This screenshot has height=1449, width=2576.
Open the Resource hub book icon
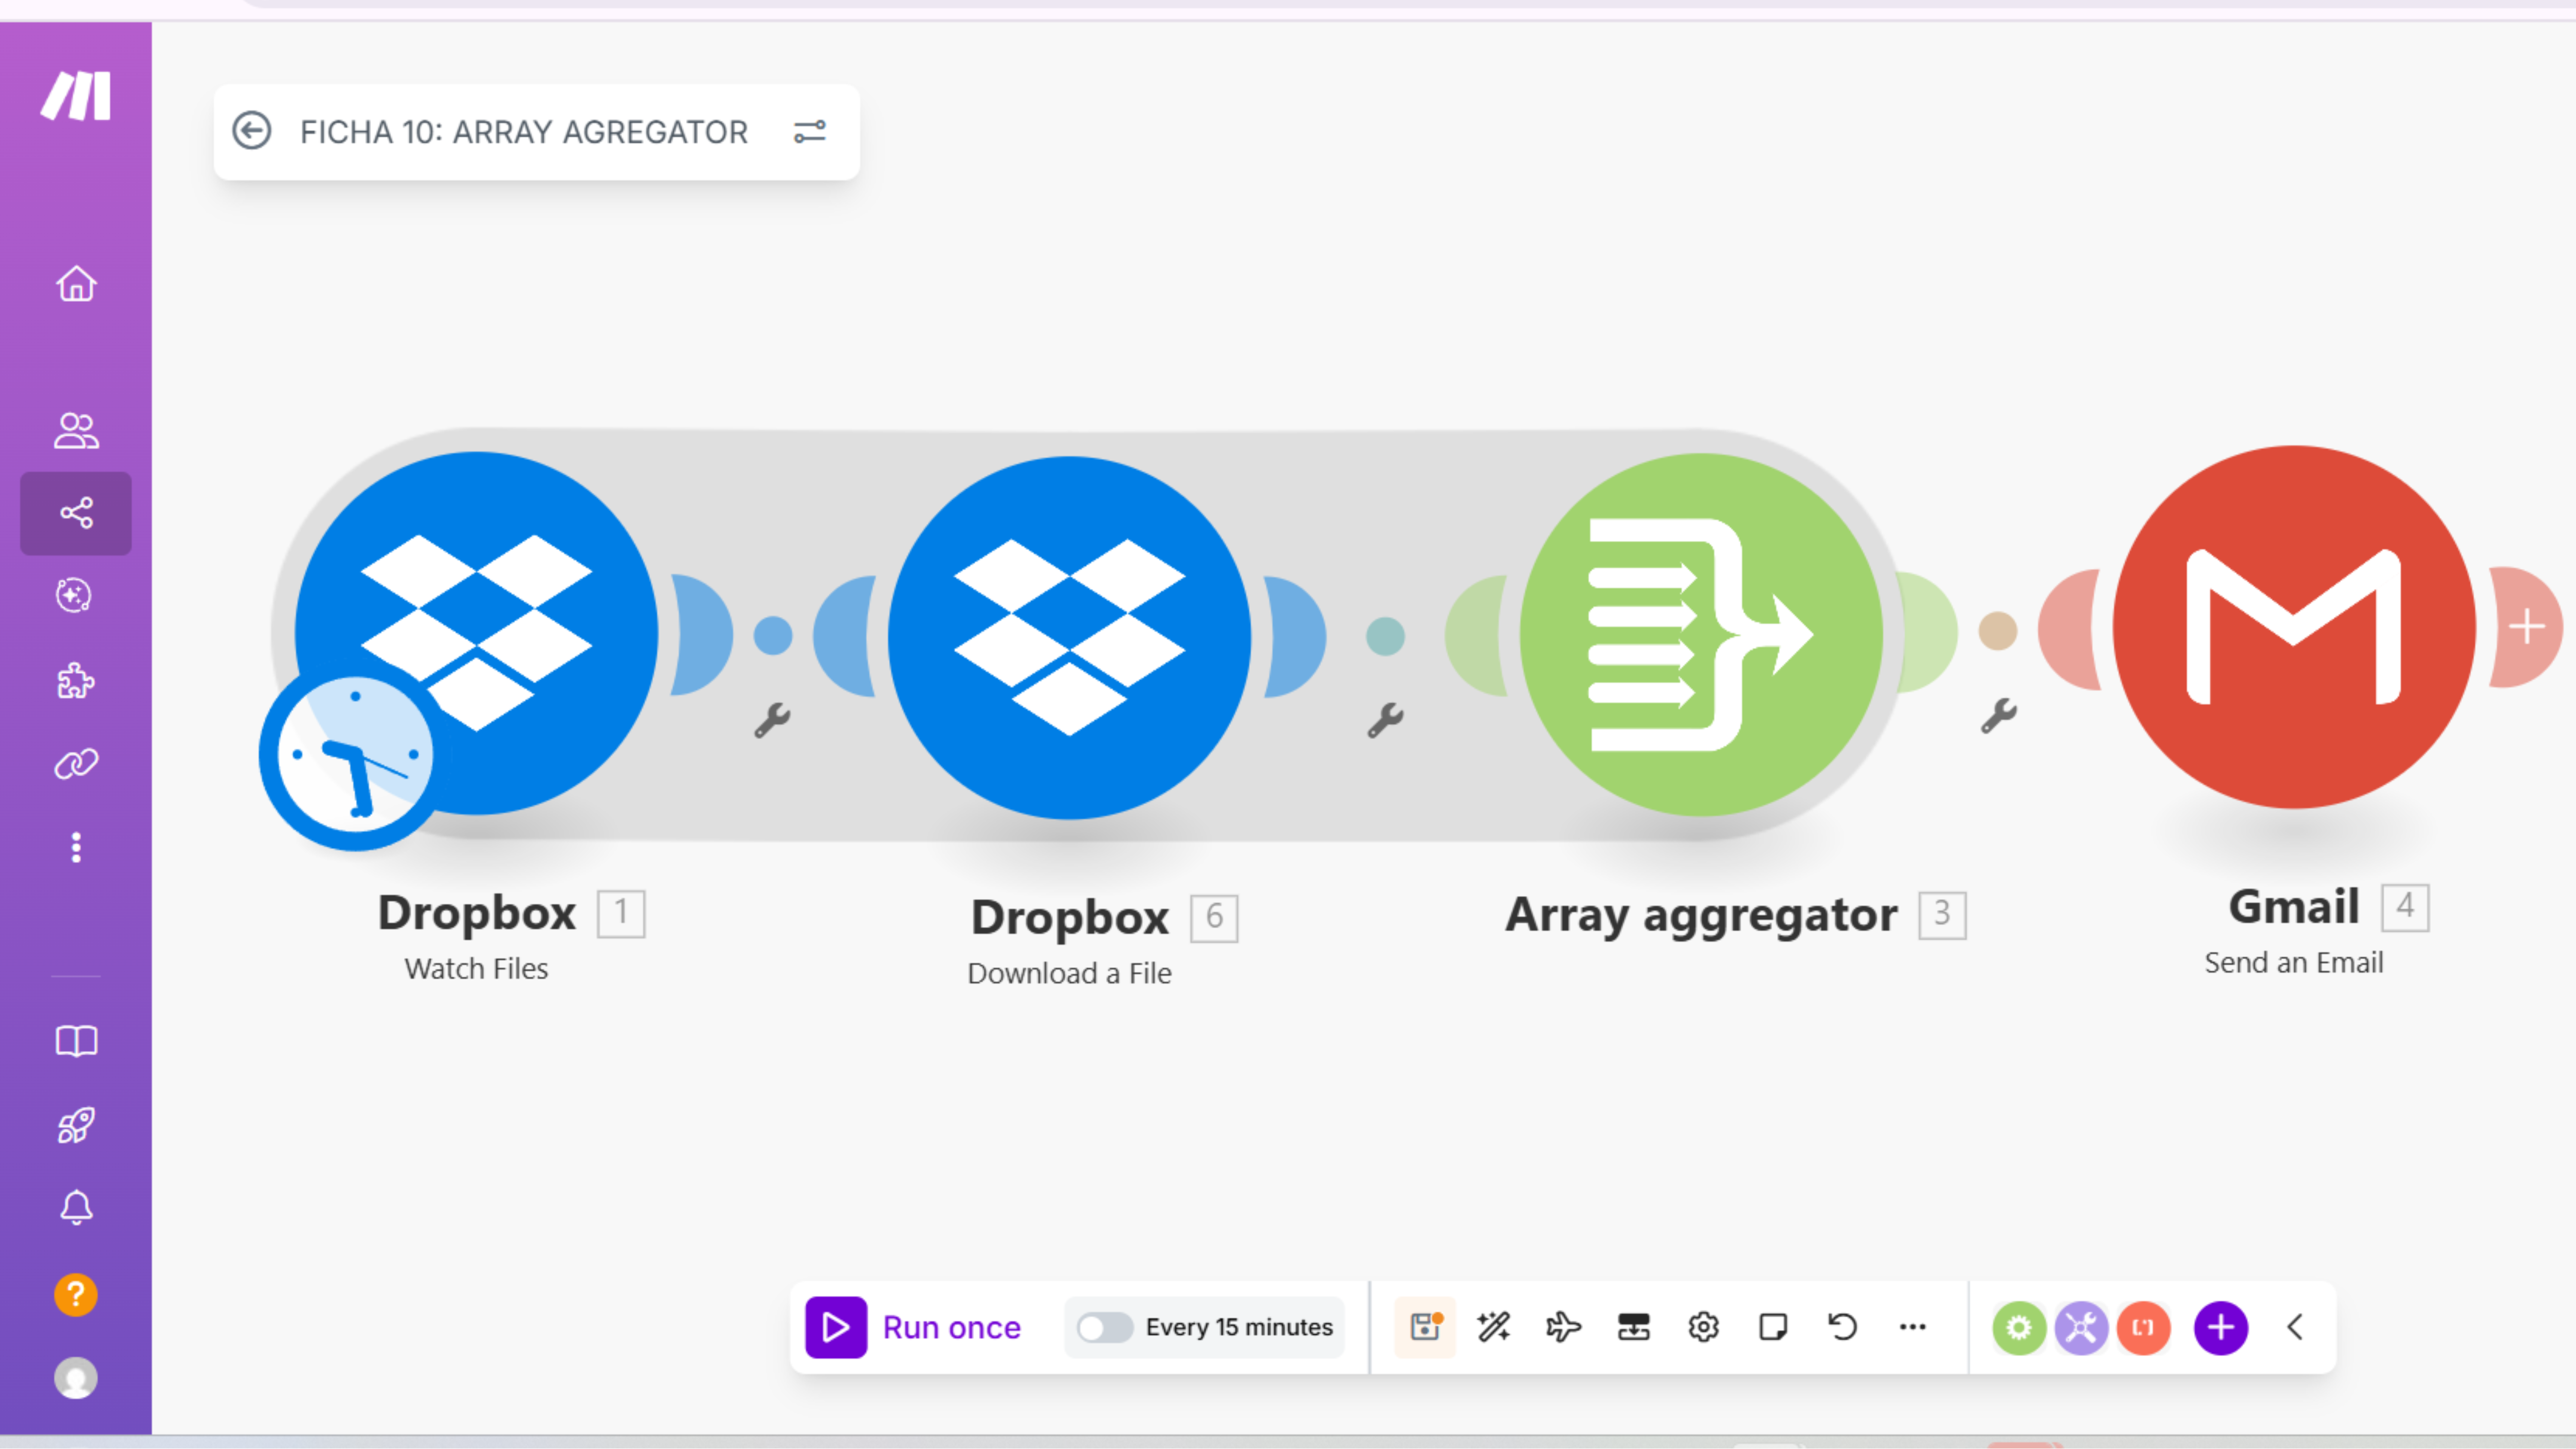click(76, 1041)
